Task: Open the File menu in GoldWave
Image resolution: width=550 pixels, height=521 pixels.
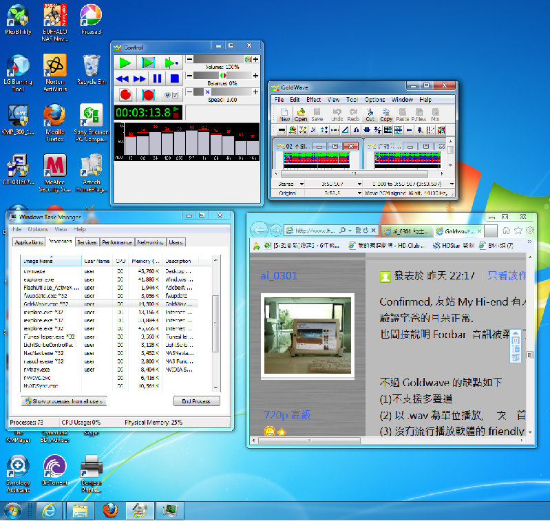Action: [279, 100]
